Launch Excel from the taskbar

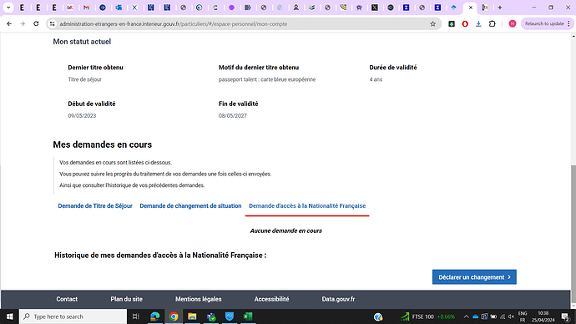[248, 316]
